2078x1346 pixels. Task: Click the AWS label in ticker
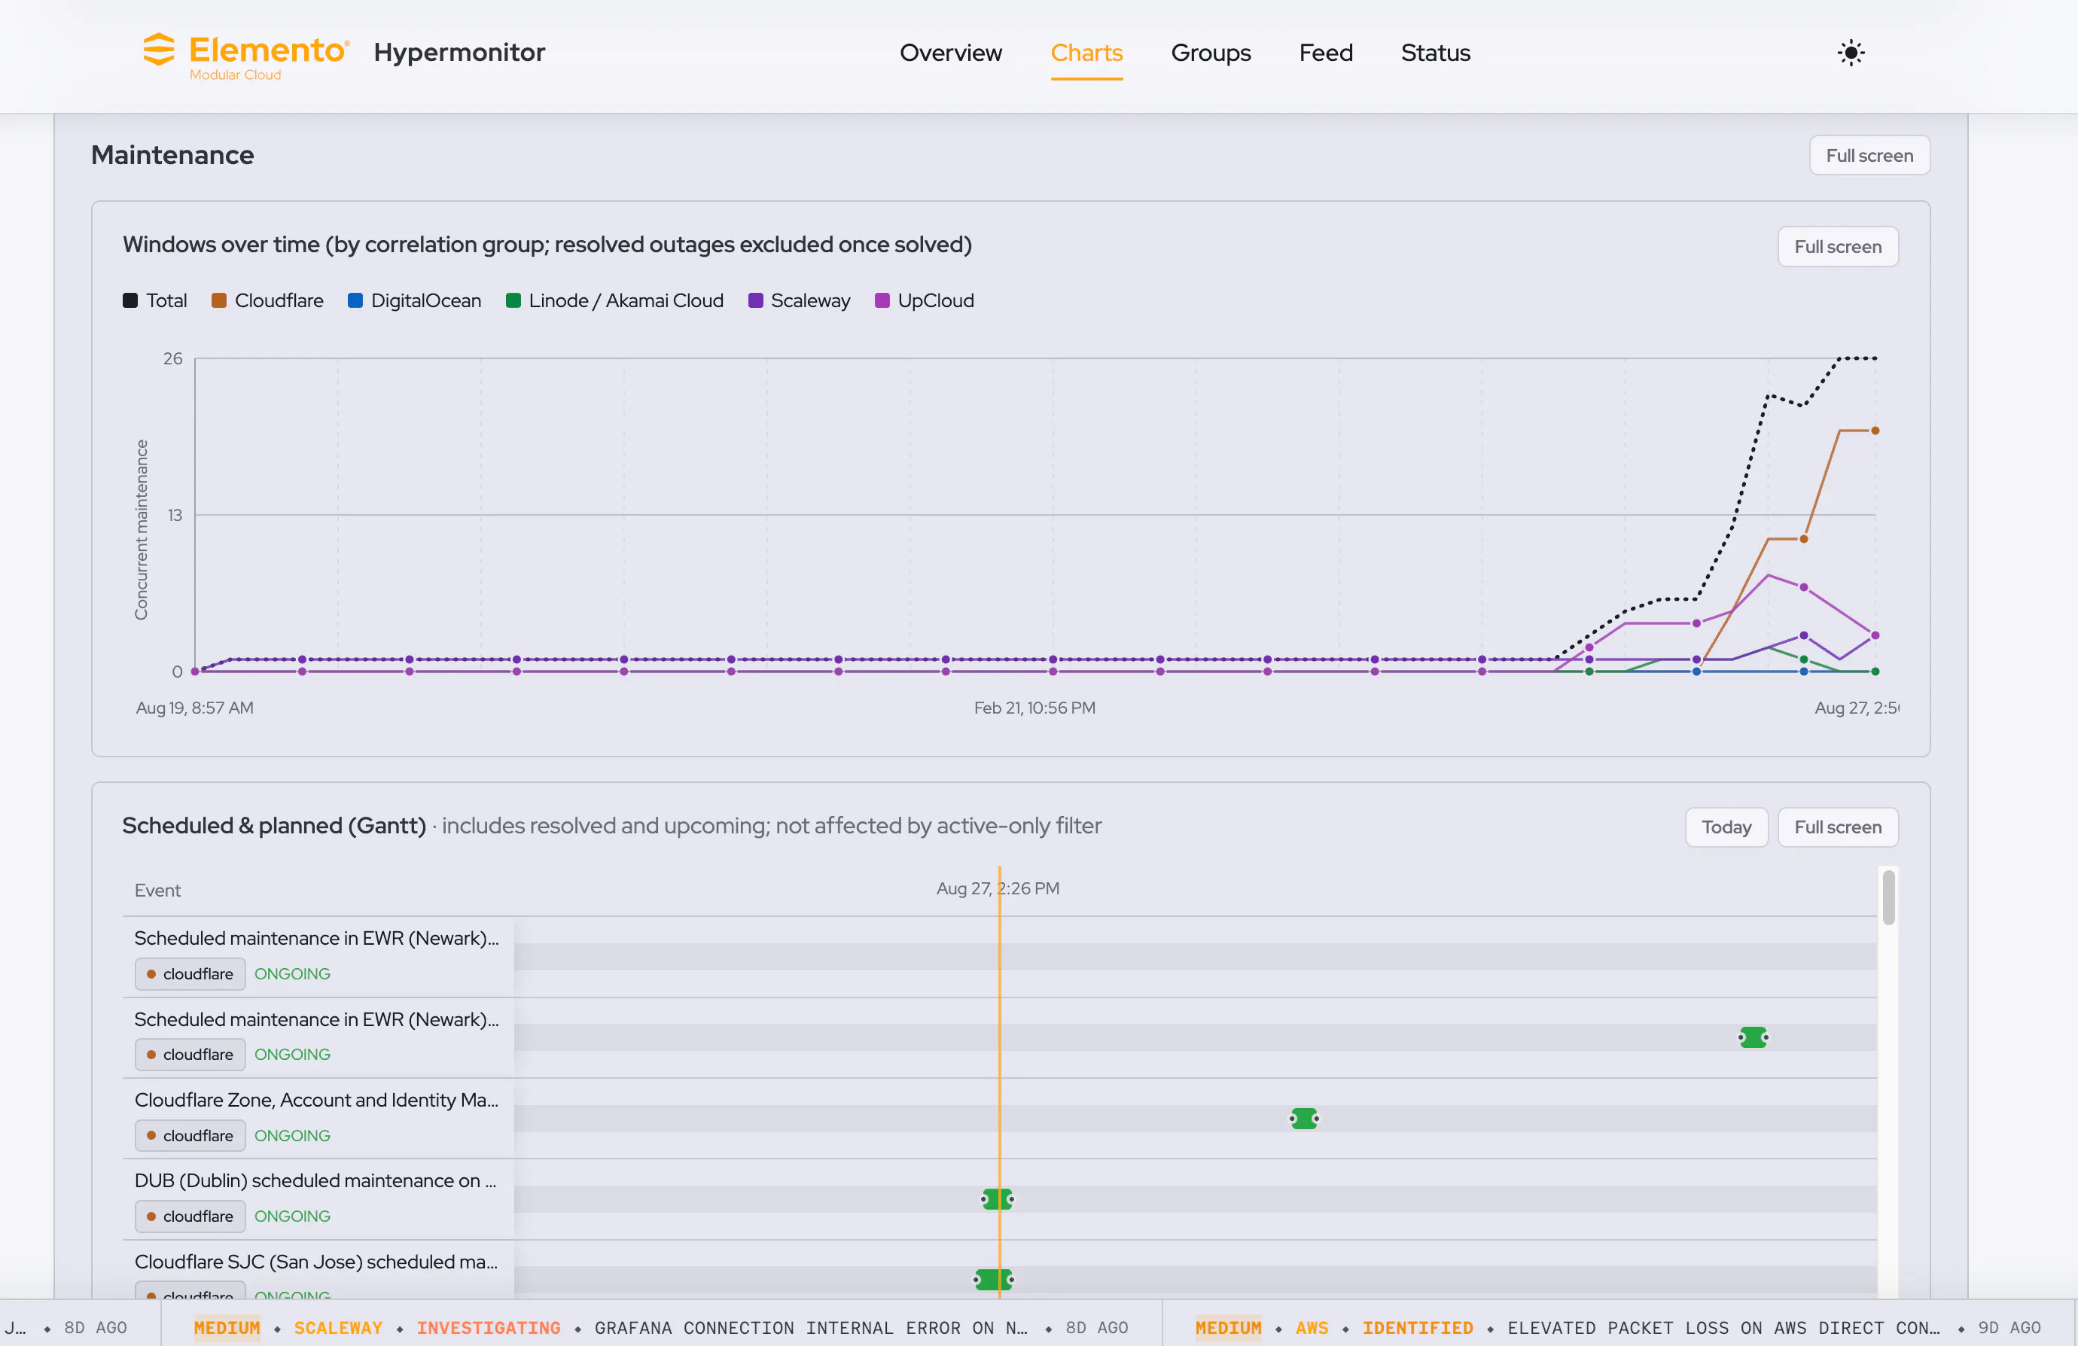1312,1328
